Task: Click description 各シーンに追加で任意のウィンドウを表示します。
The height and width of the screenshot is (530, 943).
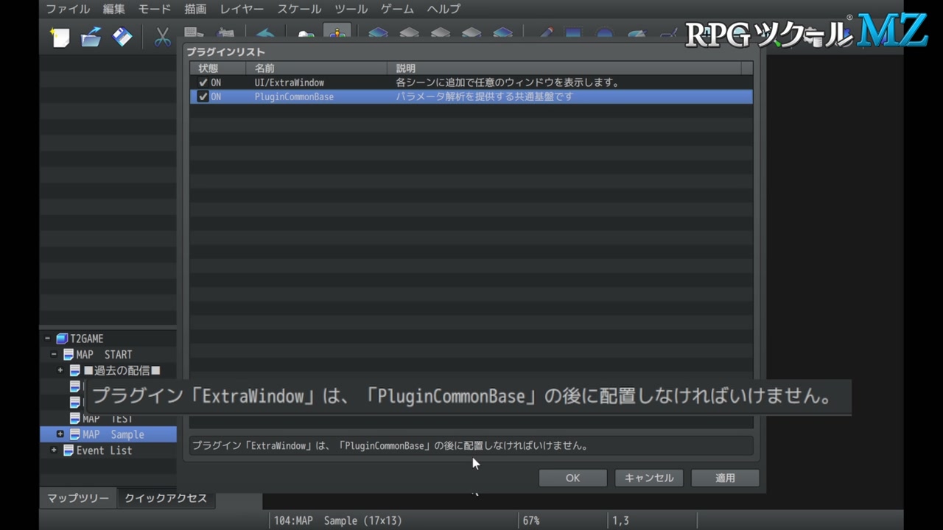Action: pos(508,82)
